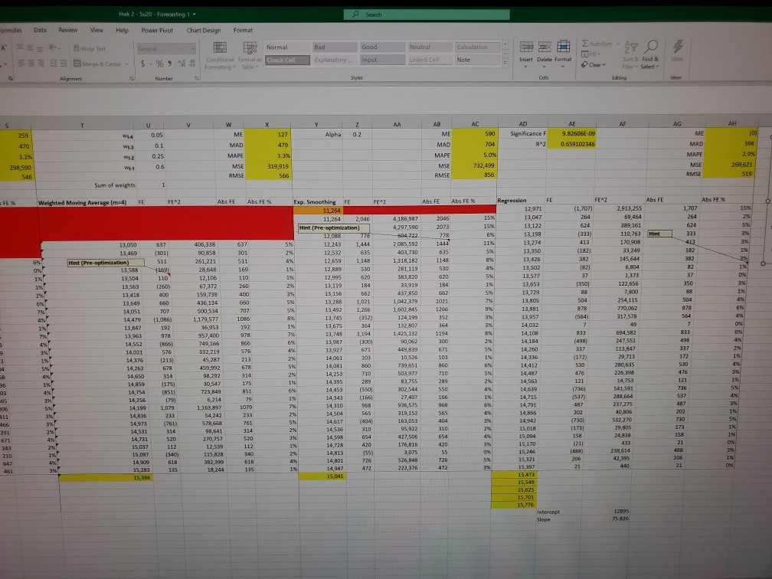Image resolution: width=772 pixels, height=579 pixels.
Task: Click Increase Decimal
Action: [x=183, y=64]
